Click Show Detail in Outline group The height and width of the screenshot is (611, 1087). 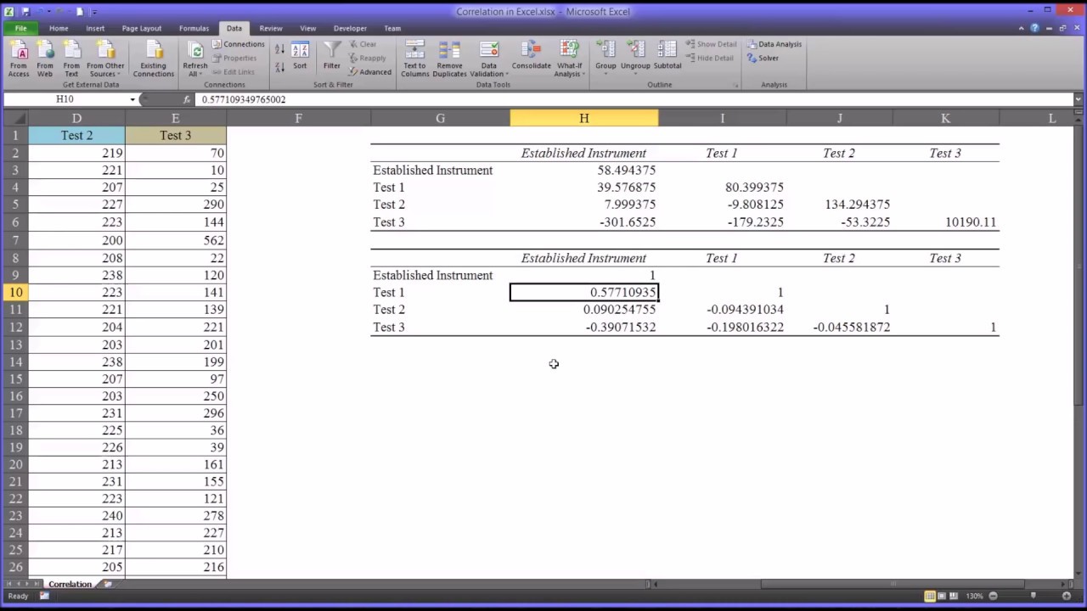tap(712, 44)
